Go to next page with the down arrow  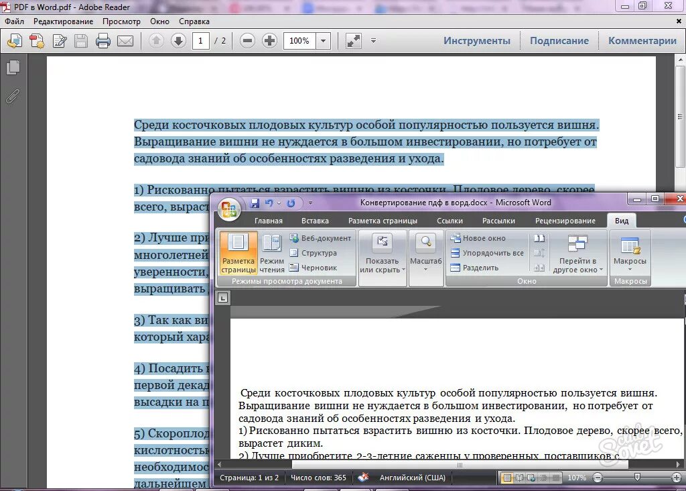[x=178, y=41]
